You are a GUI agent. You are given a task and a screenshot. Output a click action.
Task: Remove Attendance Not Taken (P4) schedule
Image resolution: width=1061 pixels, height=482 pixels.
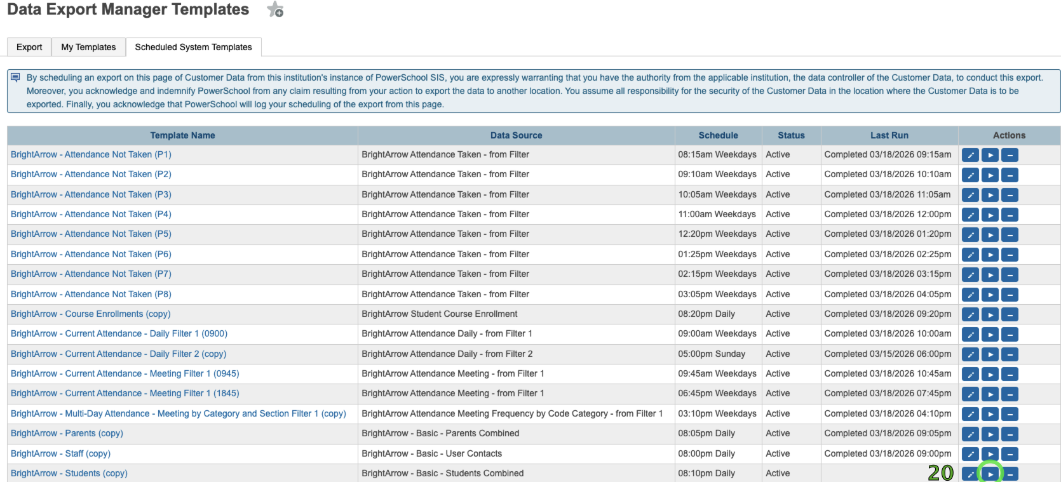pyautogui.click(x=1010, y=215)
